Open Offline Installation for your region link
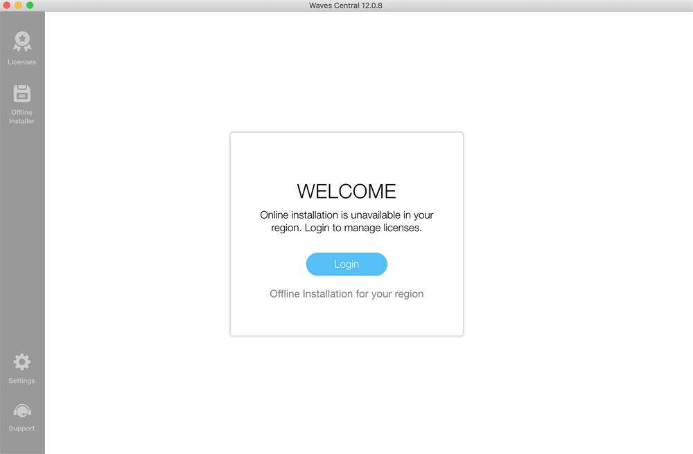 tap(346, 294)
